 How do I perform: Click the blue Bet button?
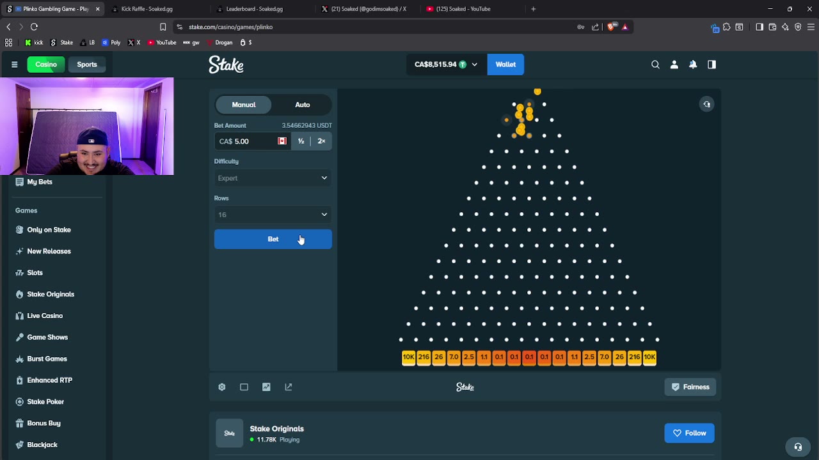pos(273,239)
